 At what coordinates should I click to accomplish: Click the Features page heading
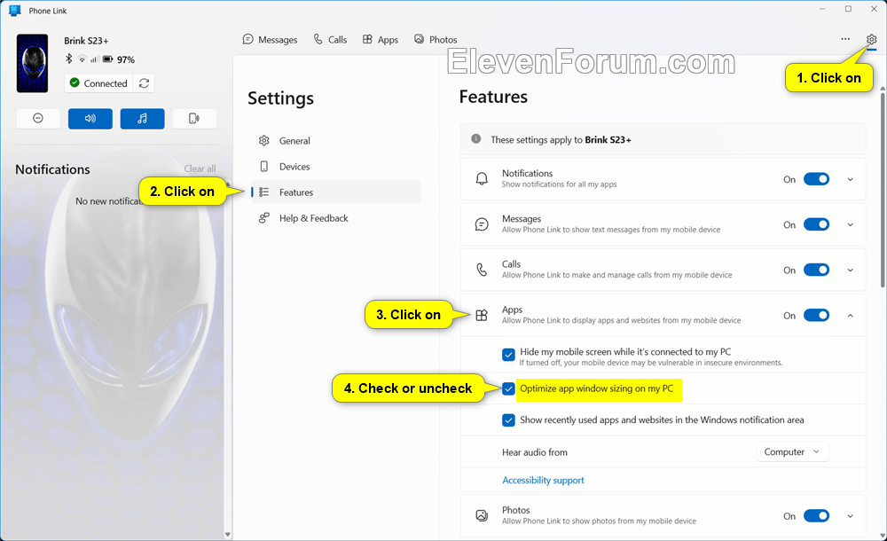pyautogui.click(x=493, y=97)
